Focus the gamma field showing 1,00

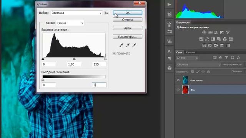(x=74, y=64)
